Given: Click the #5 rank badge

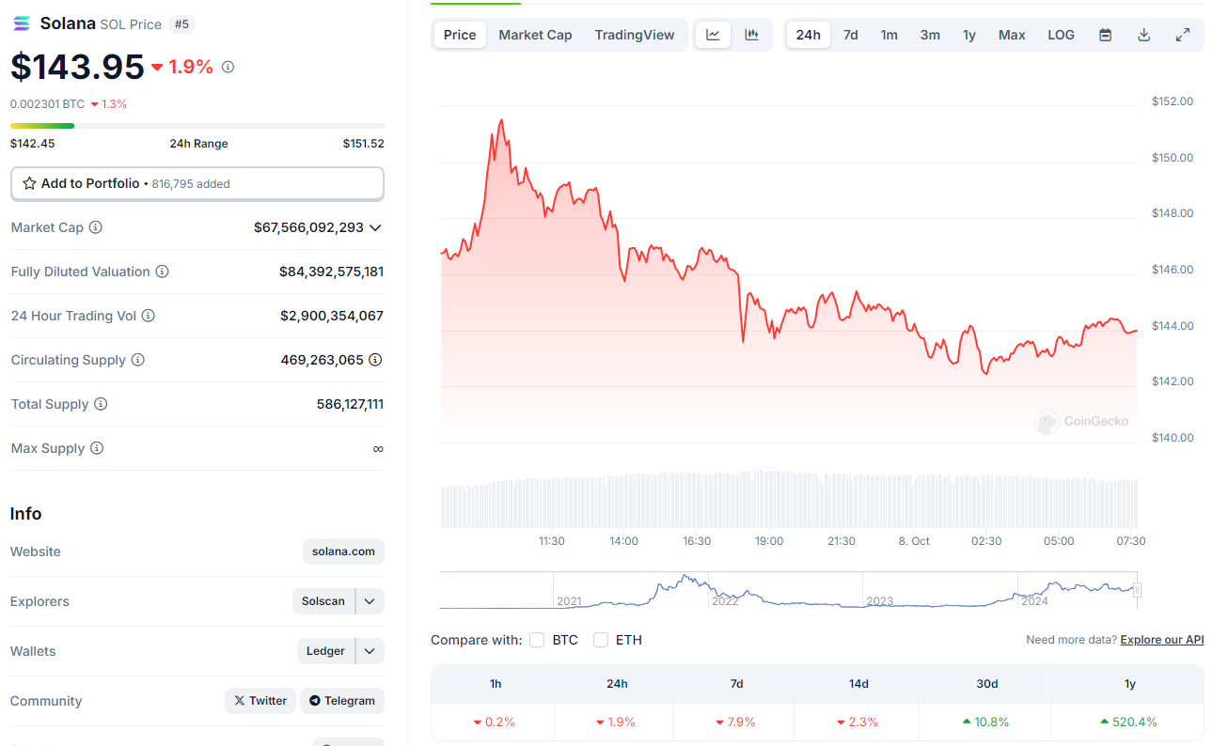Looking at the screenshot, I should (x=181, y=24).
